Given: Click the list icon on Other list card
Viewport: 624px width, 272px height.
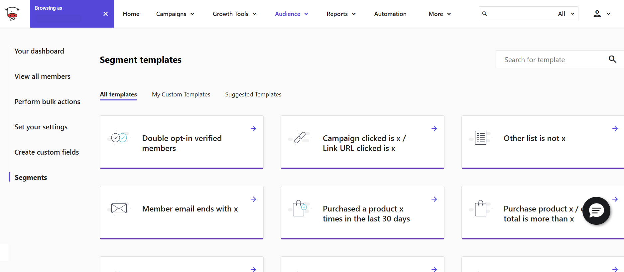Looking at the screenshot, I should point(481,137).
